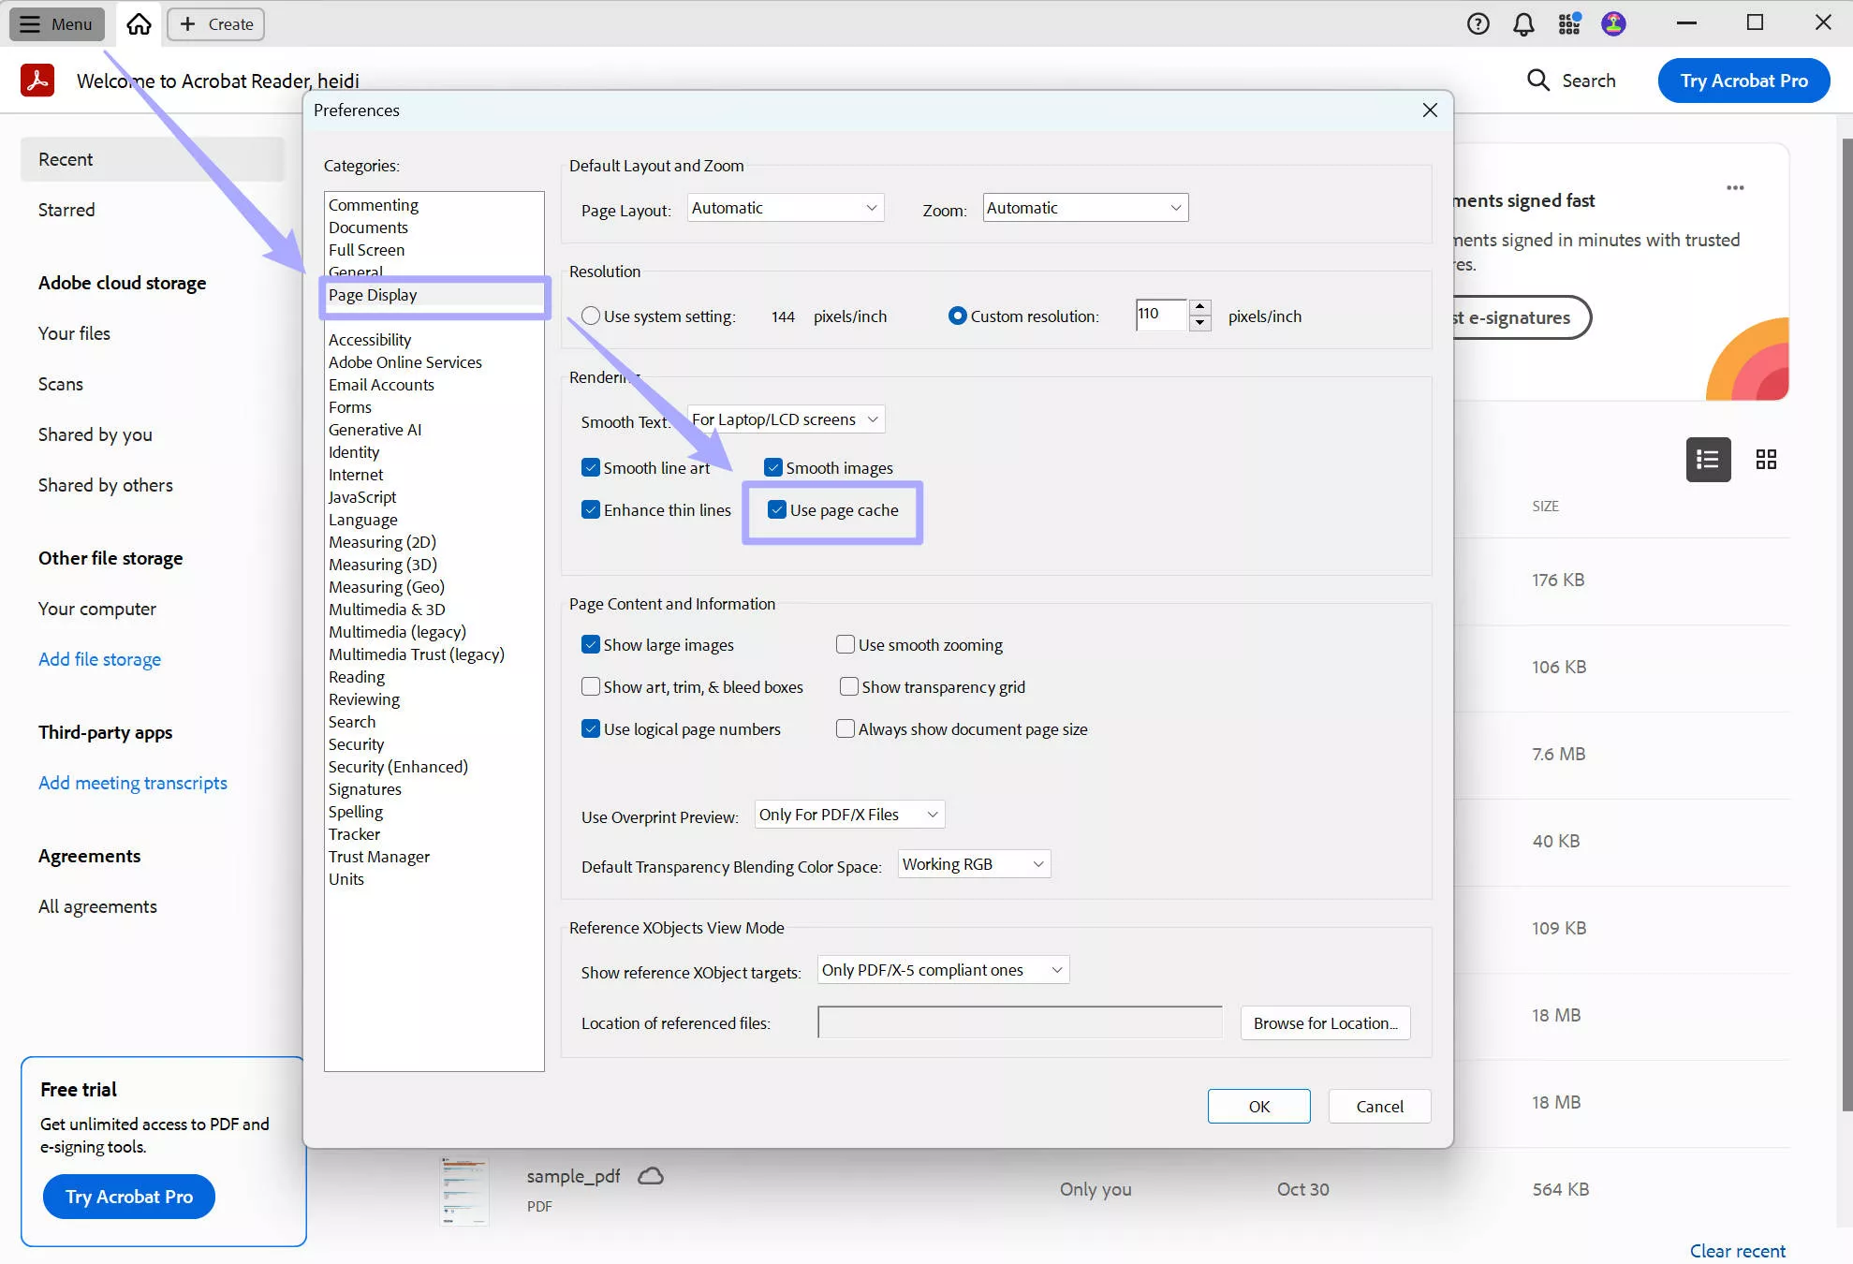Screen dimensions: 1853x1264
Task: Uncheck Use page cache rendering option
Action: tap(776, 510)
